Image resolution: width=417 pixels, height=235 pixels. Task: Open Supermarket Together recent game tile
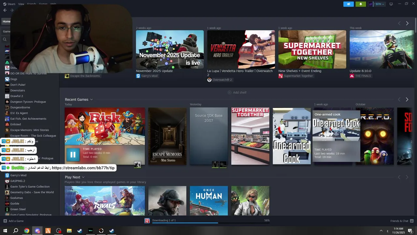point(250,136)
